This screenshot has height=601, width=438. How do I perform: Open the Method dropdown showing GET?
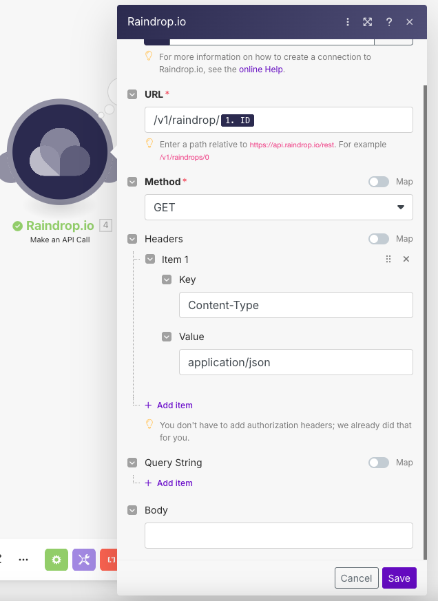pos(278,207)
